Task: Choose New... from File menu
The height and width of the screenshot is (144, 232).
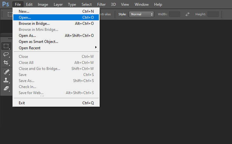Action: [56, 11]
